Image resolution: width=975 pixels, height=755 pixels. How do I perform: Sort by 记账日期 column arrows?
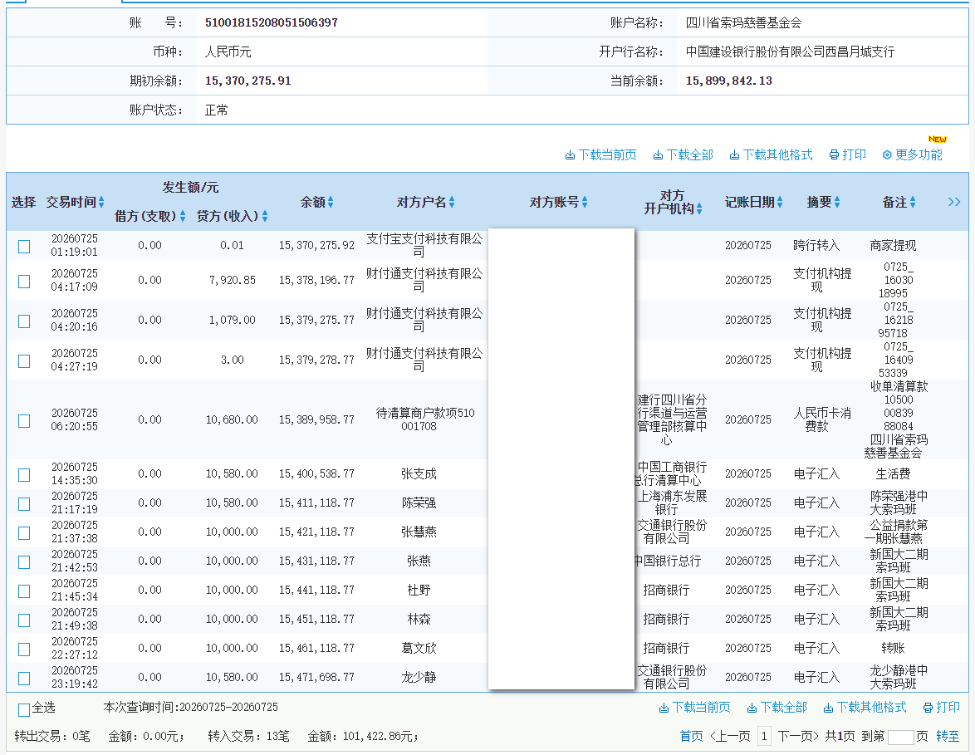click(780, 202)
